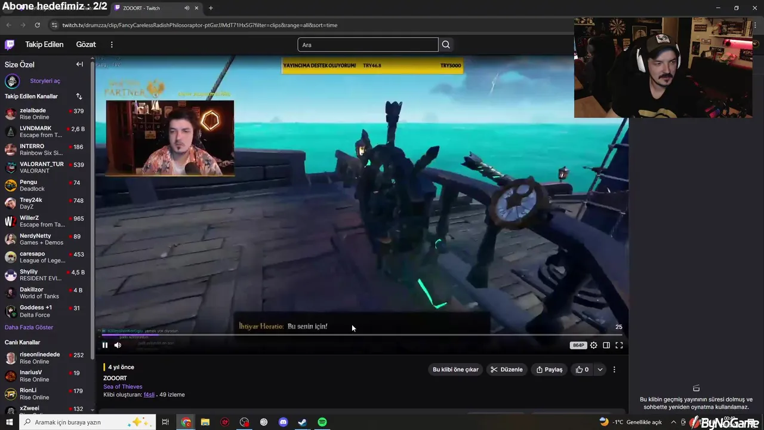Open player settings gear
This screenshot has height=430, width=764.
(x=593, y=345)
